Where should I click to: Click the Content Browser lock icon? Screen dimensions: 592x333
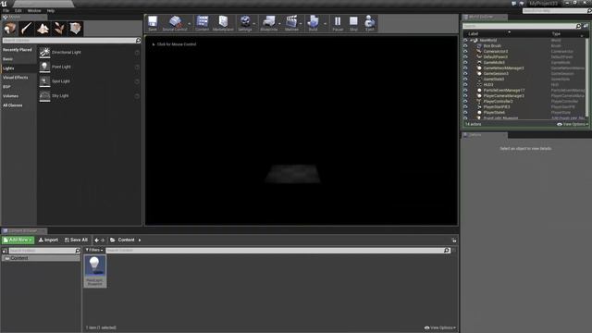[454, 240]
